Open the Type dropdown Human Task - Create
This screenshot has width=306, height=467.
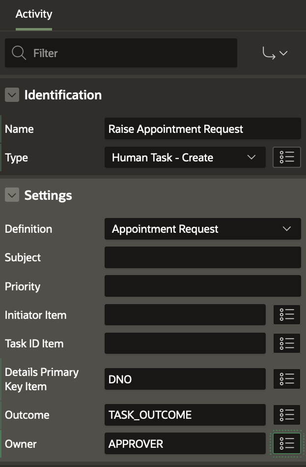pos(185,157)
